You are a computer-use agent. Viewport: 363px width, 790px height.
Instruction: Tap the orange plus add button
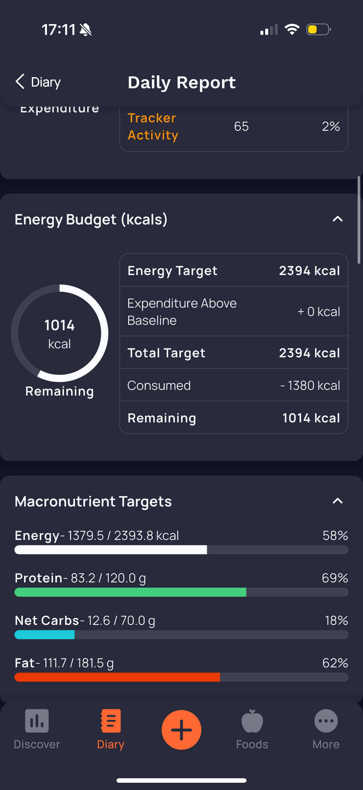181,729
